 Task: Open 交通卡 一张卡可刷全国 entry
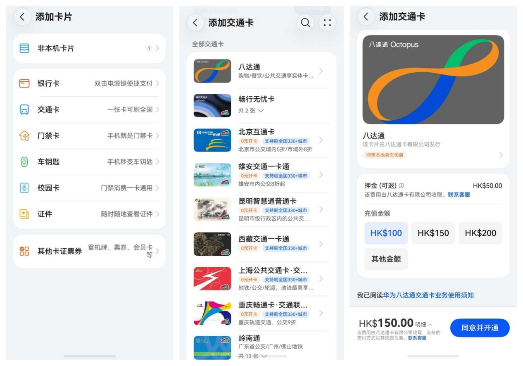(x=90, y=109)
